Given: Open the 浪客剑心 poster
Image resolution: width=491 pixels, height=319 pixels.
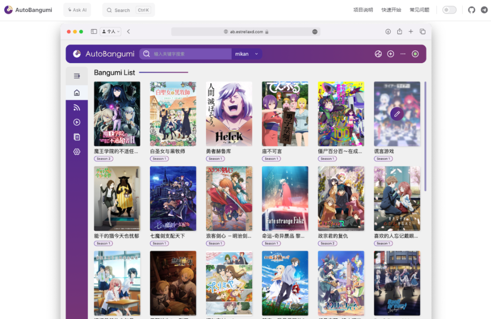Looking at the screenshot, I should tap(229, 198).
